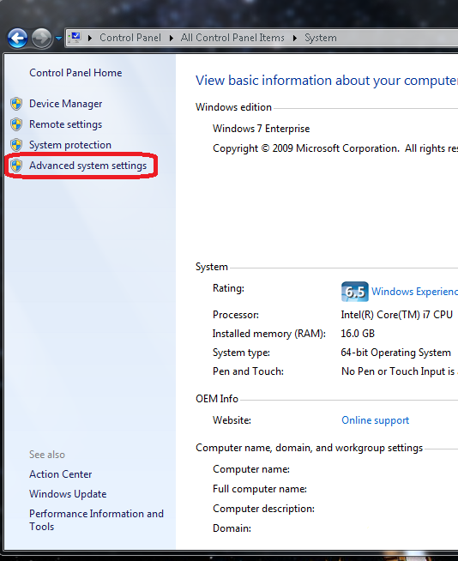Open Device Manager
The height and width of the screenshot is (561, 458).
pos(66,104)
